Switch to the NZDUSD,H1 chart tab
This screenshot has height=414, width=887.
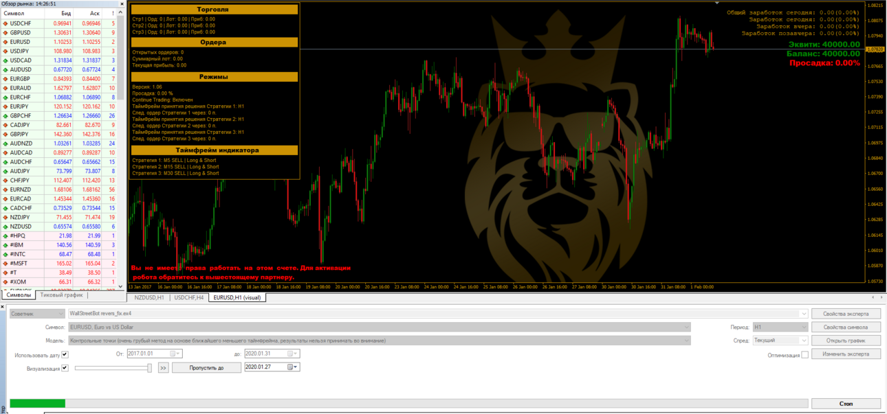coord(149,298)
